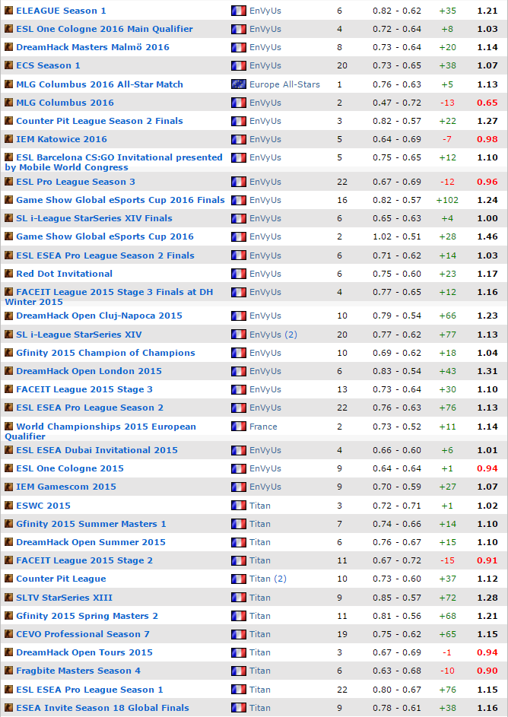The height and width of the screenshot is (717, 508).
Task: Open MLG Columbus 2016 All-Star Match
Action: tap(99, 84)
